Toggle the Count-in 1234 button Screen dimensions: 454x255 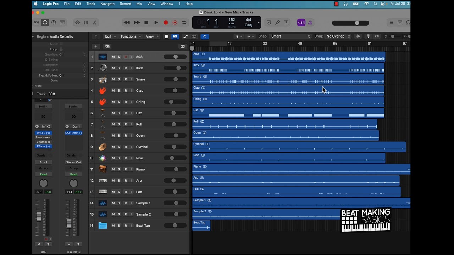coord(301,22)
